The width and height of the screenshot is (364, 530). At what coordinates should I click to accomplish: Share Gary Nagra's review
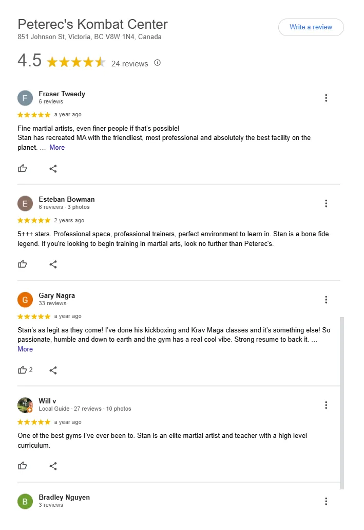(x=53, y=370)
